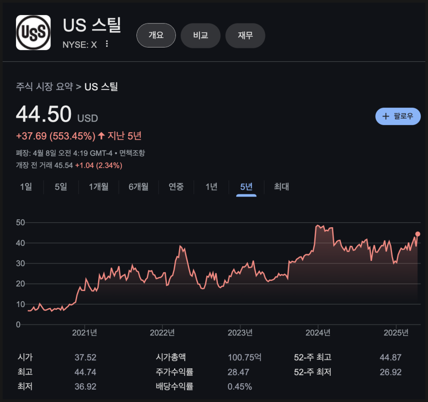Click the 2021년 axis label
The width and height of the screenshot is (428, 402).
85,333
